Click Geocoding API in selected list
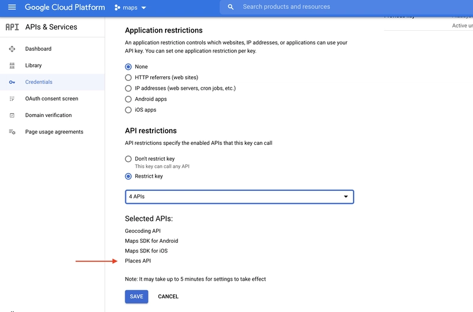Viewport: 473px width, 312px height. [142, 231]
